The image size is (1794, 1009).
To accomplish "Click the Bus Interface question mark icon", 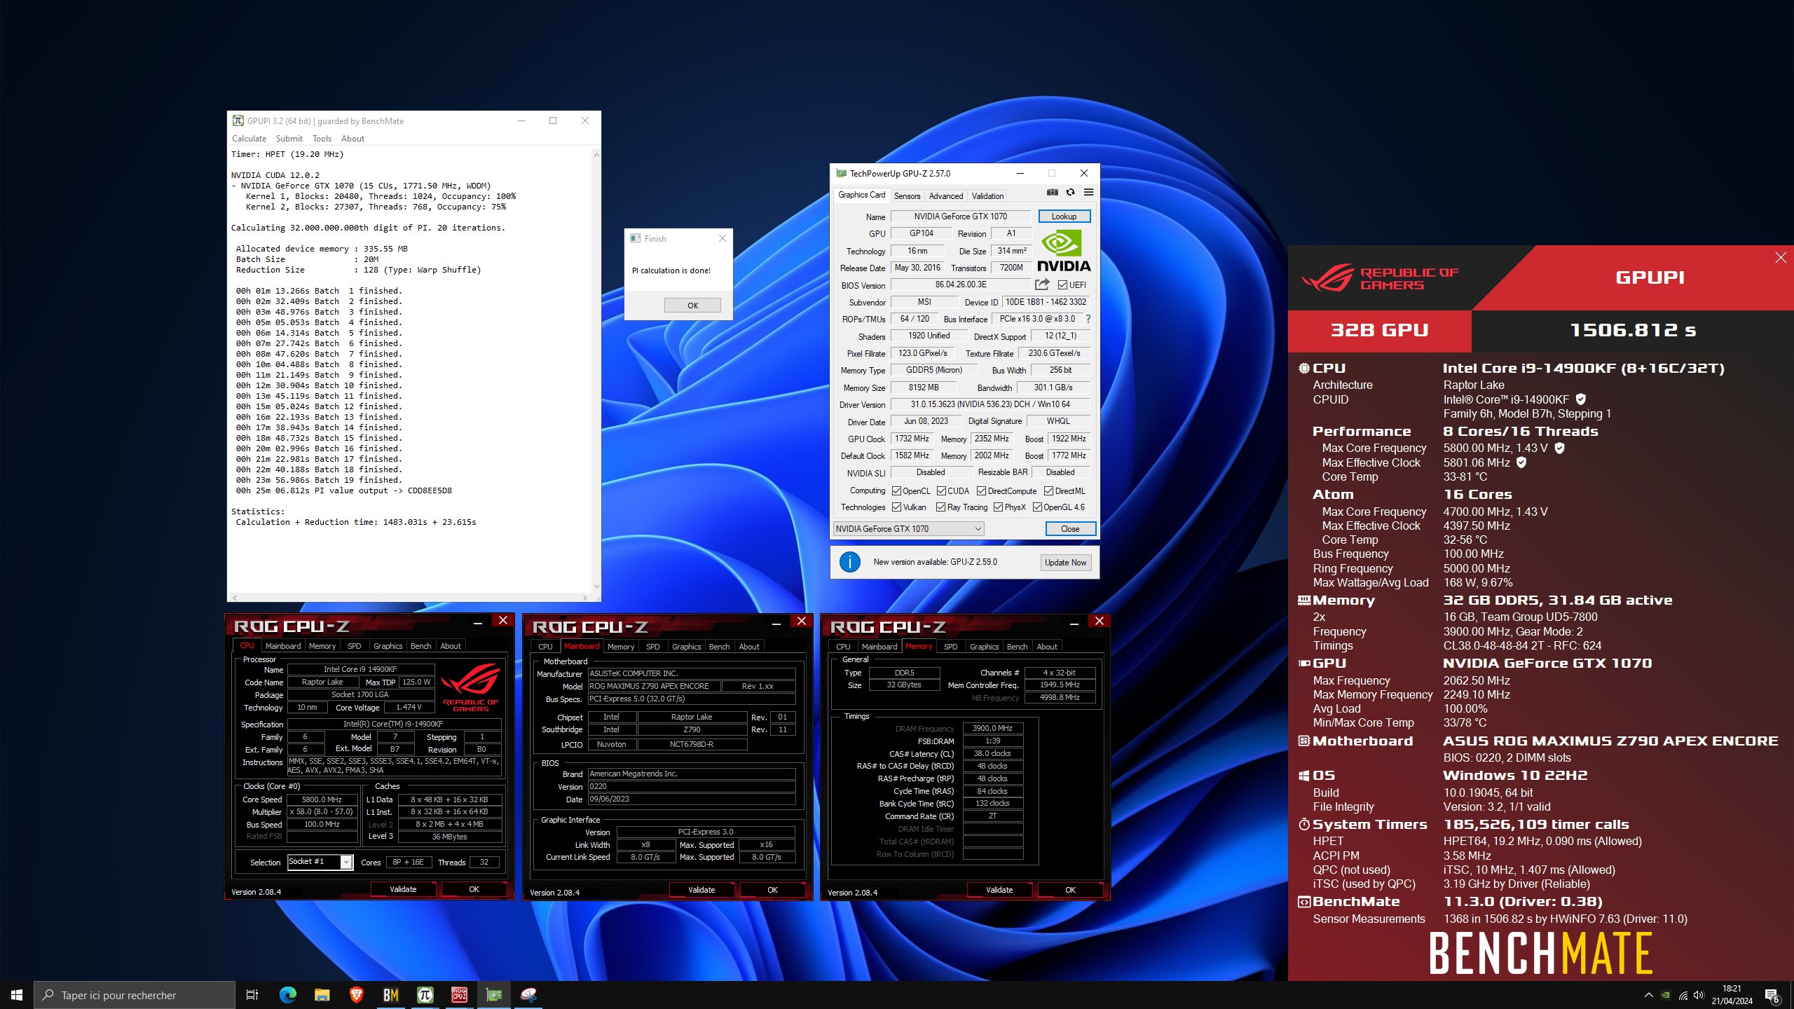I will click(x=1088, y=319).
